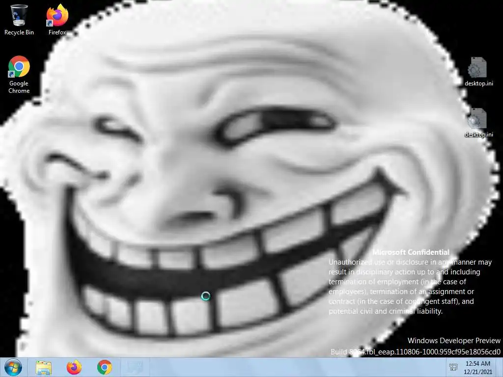This screenshot has height=377, width=503.
Task: Open the taskbar clock showing 12:54 AM
Action: 477,368
